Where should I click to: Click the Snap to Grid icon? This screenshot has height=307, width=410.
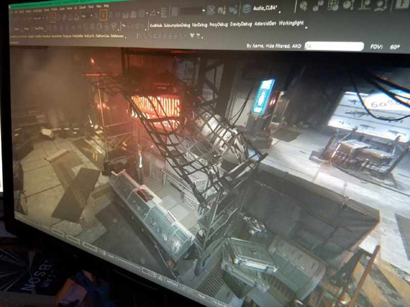click(141, 13)
